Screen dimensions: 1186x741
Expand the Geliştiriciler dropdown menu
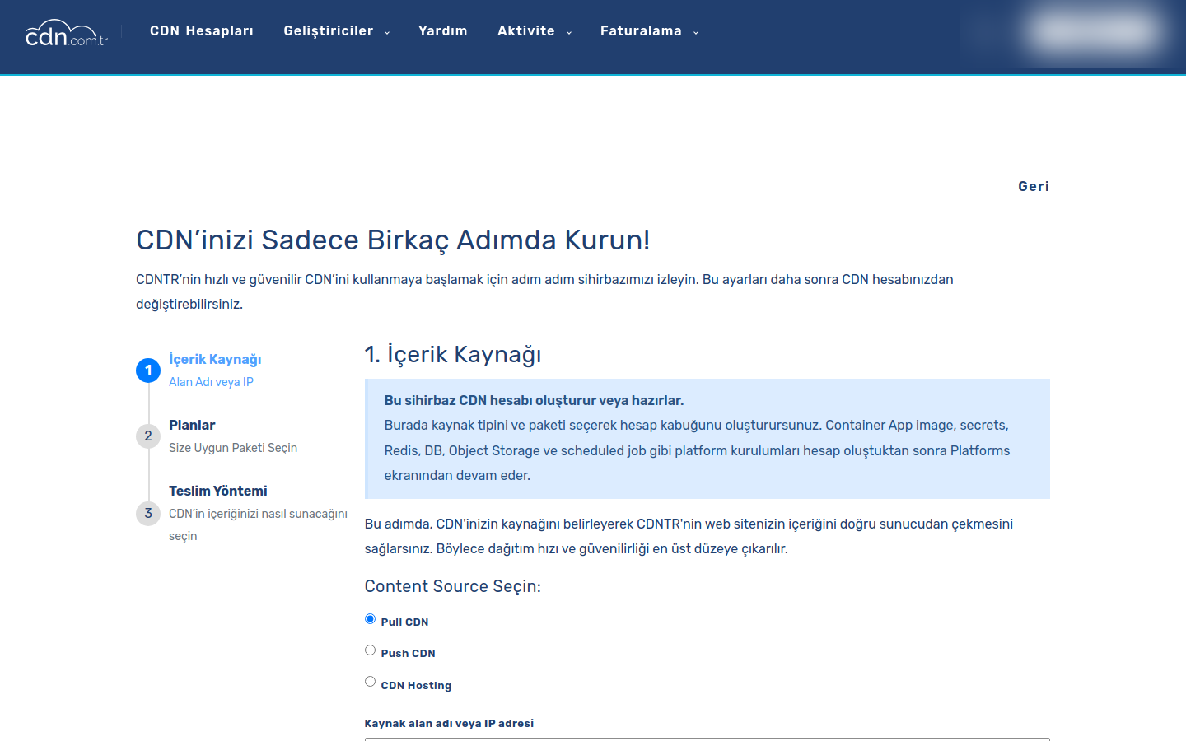click(x=336, y=31)
